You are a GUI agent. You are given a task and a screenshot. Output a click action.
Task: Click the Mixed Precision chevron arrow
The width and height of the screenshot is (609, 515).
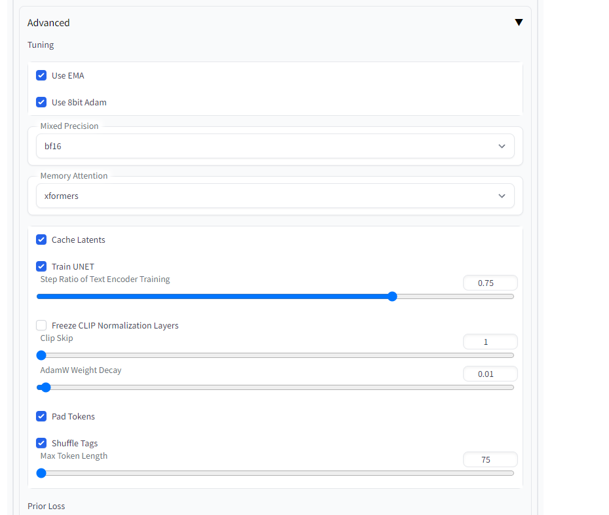tap(502, 146)
